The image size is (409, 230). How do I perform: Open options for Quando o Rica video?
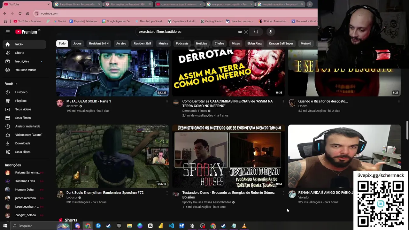(399, 102)
